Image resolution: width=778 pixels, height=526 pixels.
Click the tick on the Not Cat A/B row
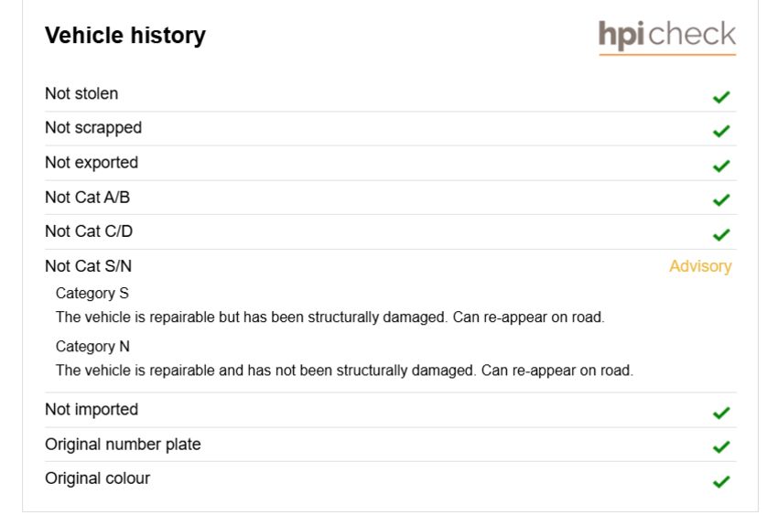[x=721, y=199]
